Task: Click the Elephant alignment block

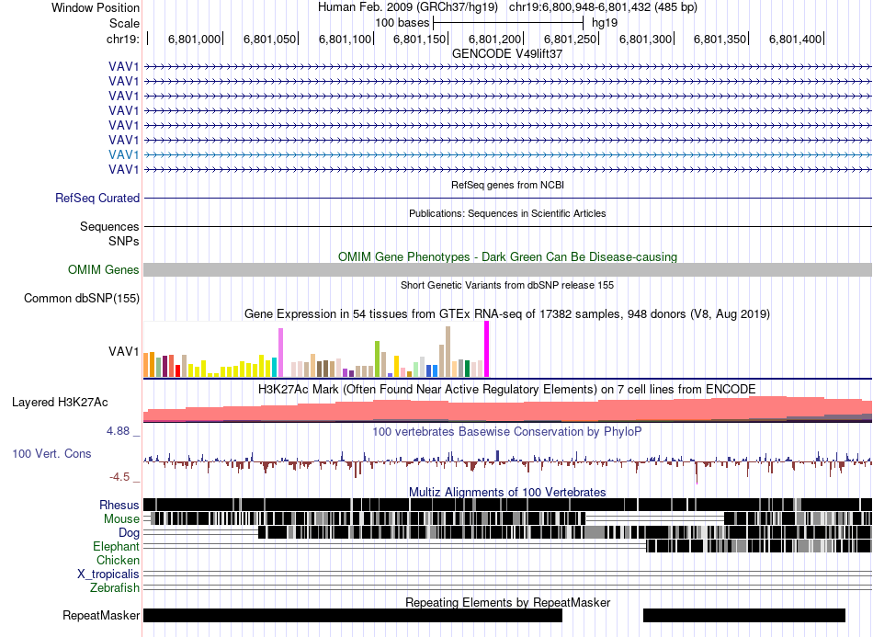Action: [758, 546]
